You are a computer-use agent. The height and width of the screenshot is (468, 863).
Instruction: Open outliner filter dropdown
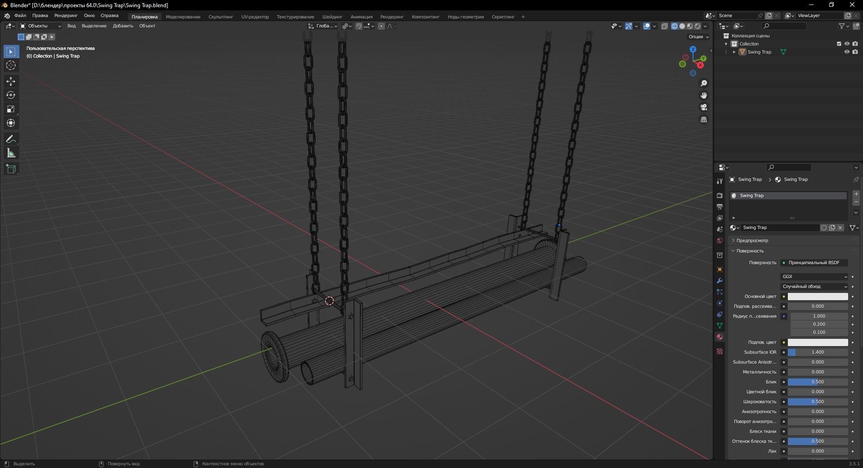pyautogui.click(x=844, y=26)
